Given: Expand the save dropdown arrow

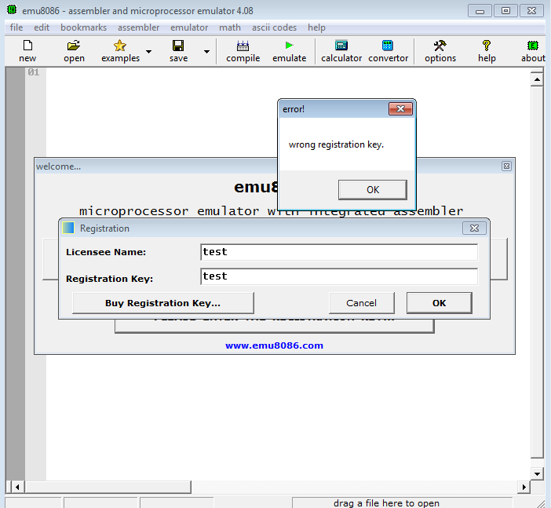Looking at the screenshot, I should [x=207, y=52].
